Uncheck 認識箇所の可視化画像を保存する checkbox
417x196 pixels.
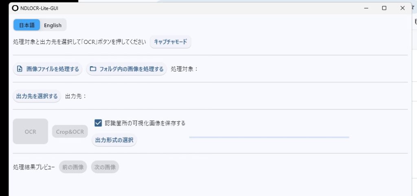tap(98, 123)
